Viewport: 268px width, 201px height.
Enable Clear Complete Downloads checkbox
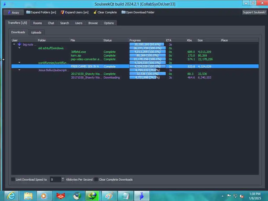click(x=96, y=179)
